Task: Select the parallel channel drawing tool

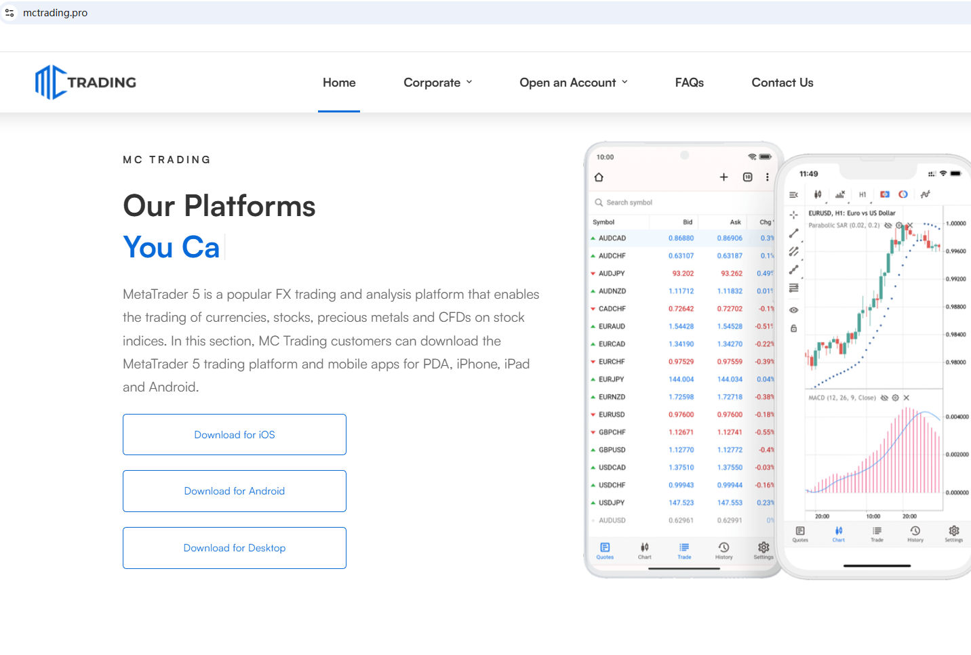Action: pos(793,251)
